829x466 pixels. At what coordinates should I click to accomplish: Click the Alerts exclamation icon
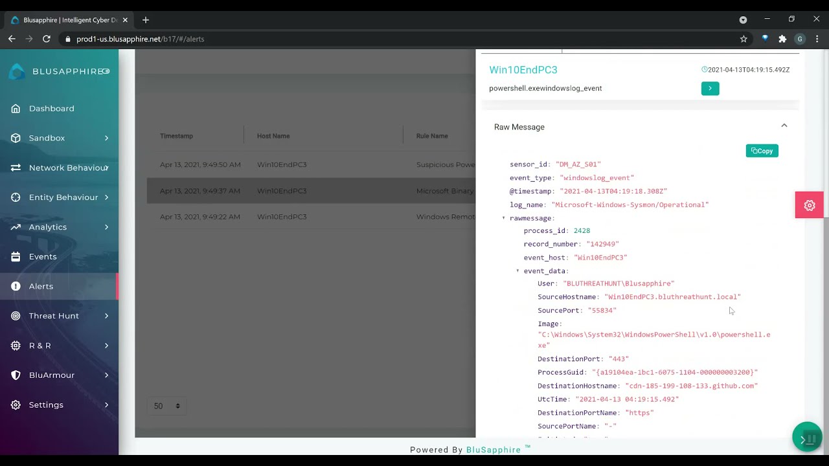[x=16, y=286]
